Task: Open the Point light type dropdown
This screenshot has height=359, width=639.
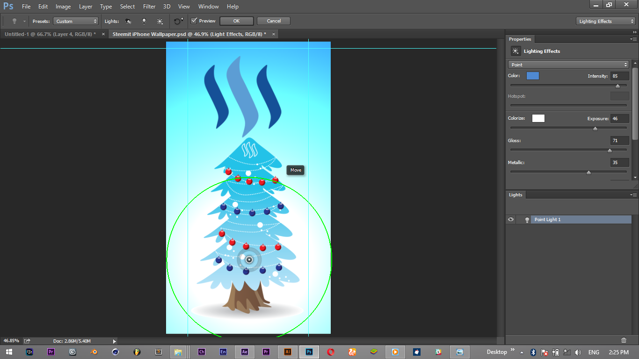Action: point(569,65)
